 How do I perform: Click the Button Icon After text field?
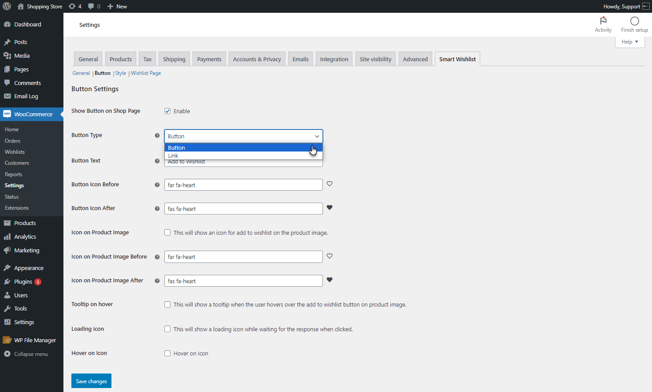pos(244,209)
